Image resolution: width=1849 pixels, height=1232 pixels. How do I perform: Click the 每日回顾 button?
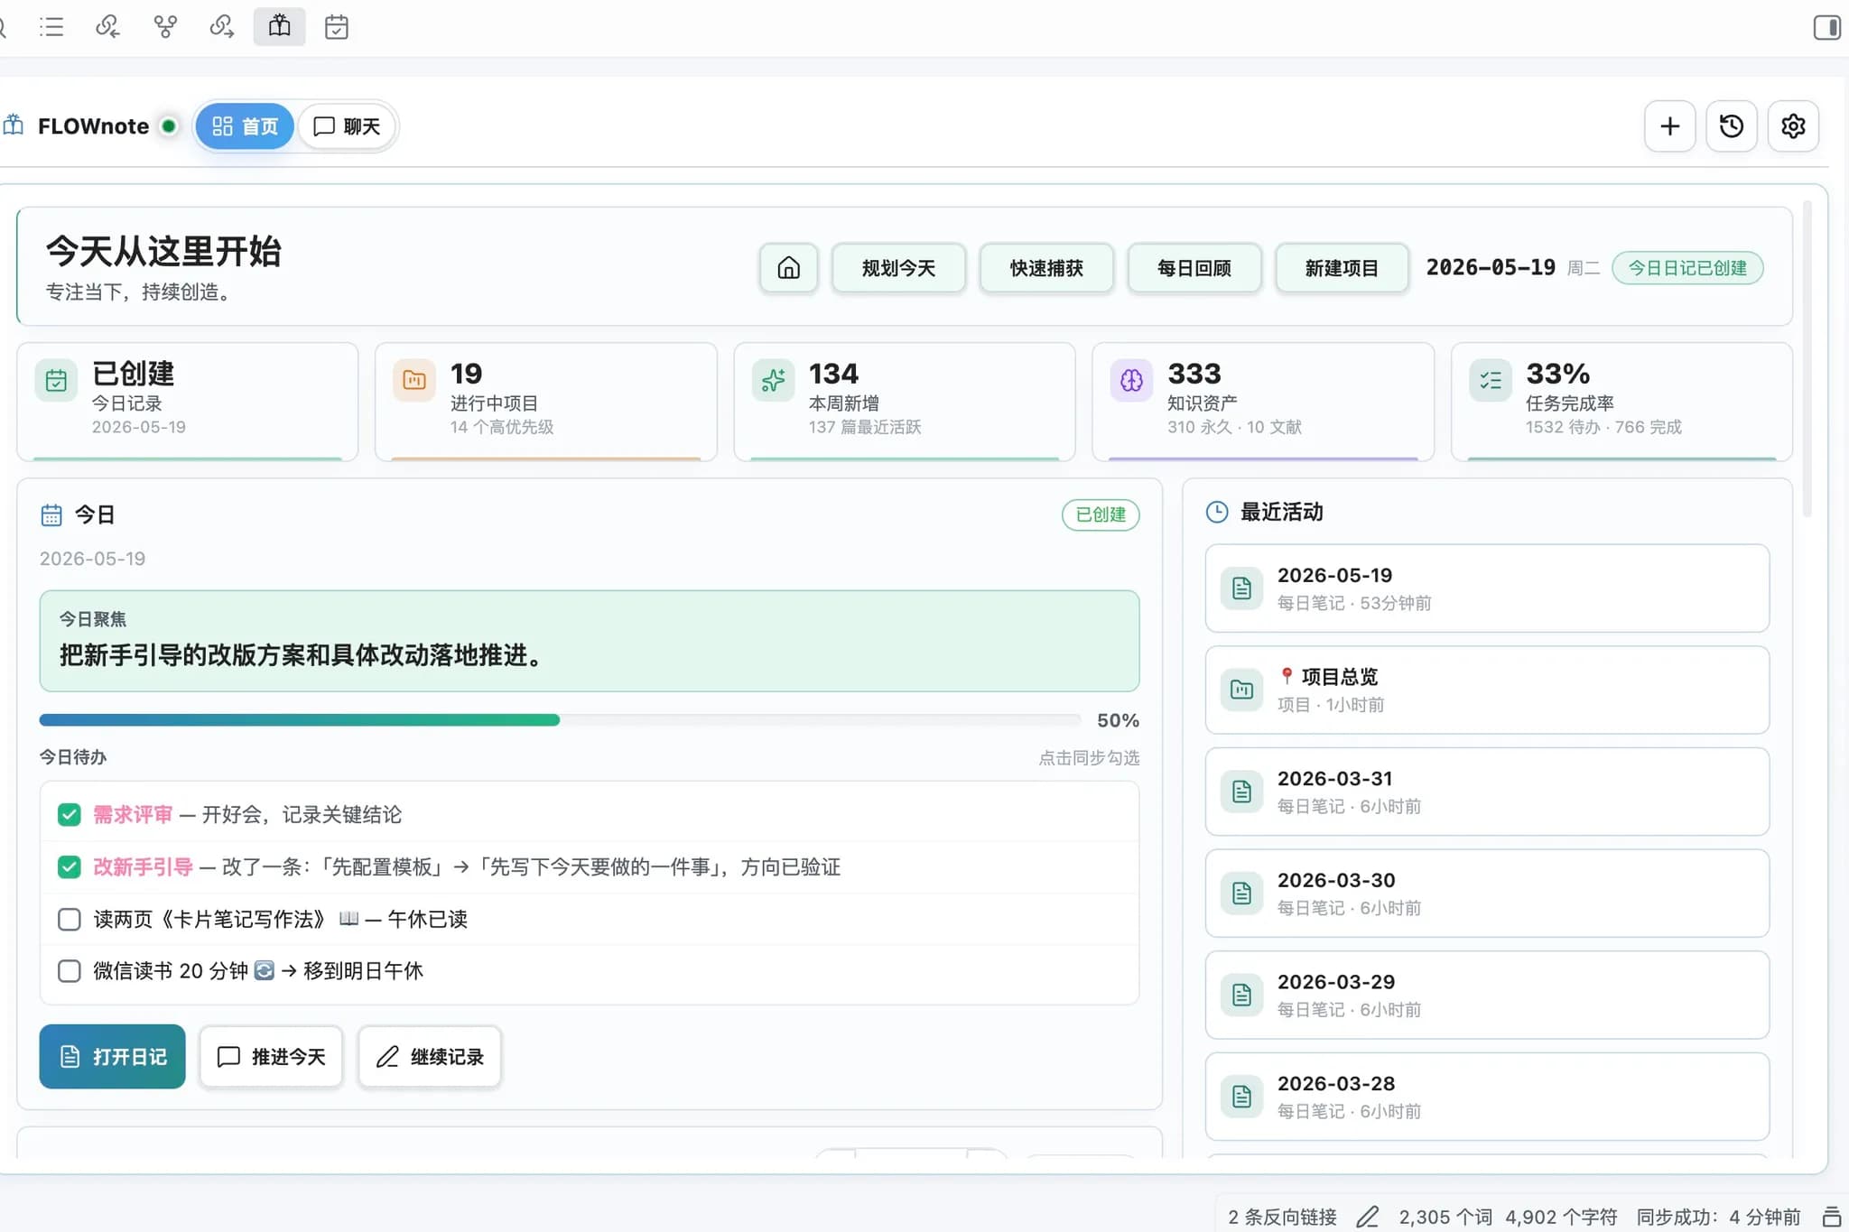click(x=1194, y=268)
